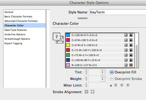Toggle the Overprint Fill checkbox
Image resolution: width=146 pixels, height=100 pixels.
(x=112, y=72)
